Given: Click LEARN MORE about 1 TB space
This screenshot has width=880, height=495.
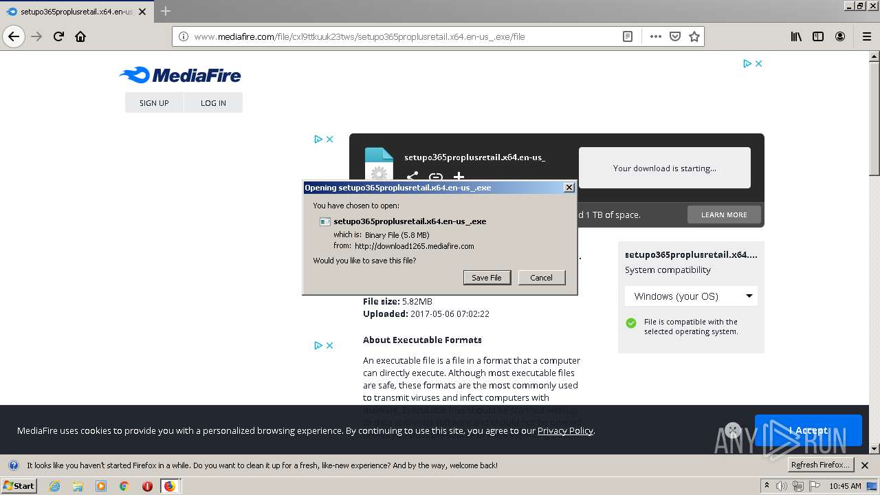Looking at the screenshot, I should tap(724, 214).
